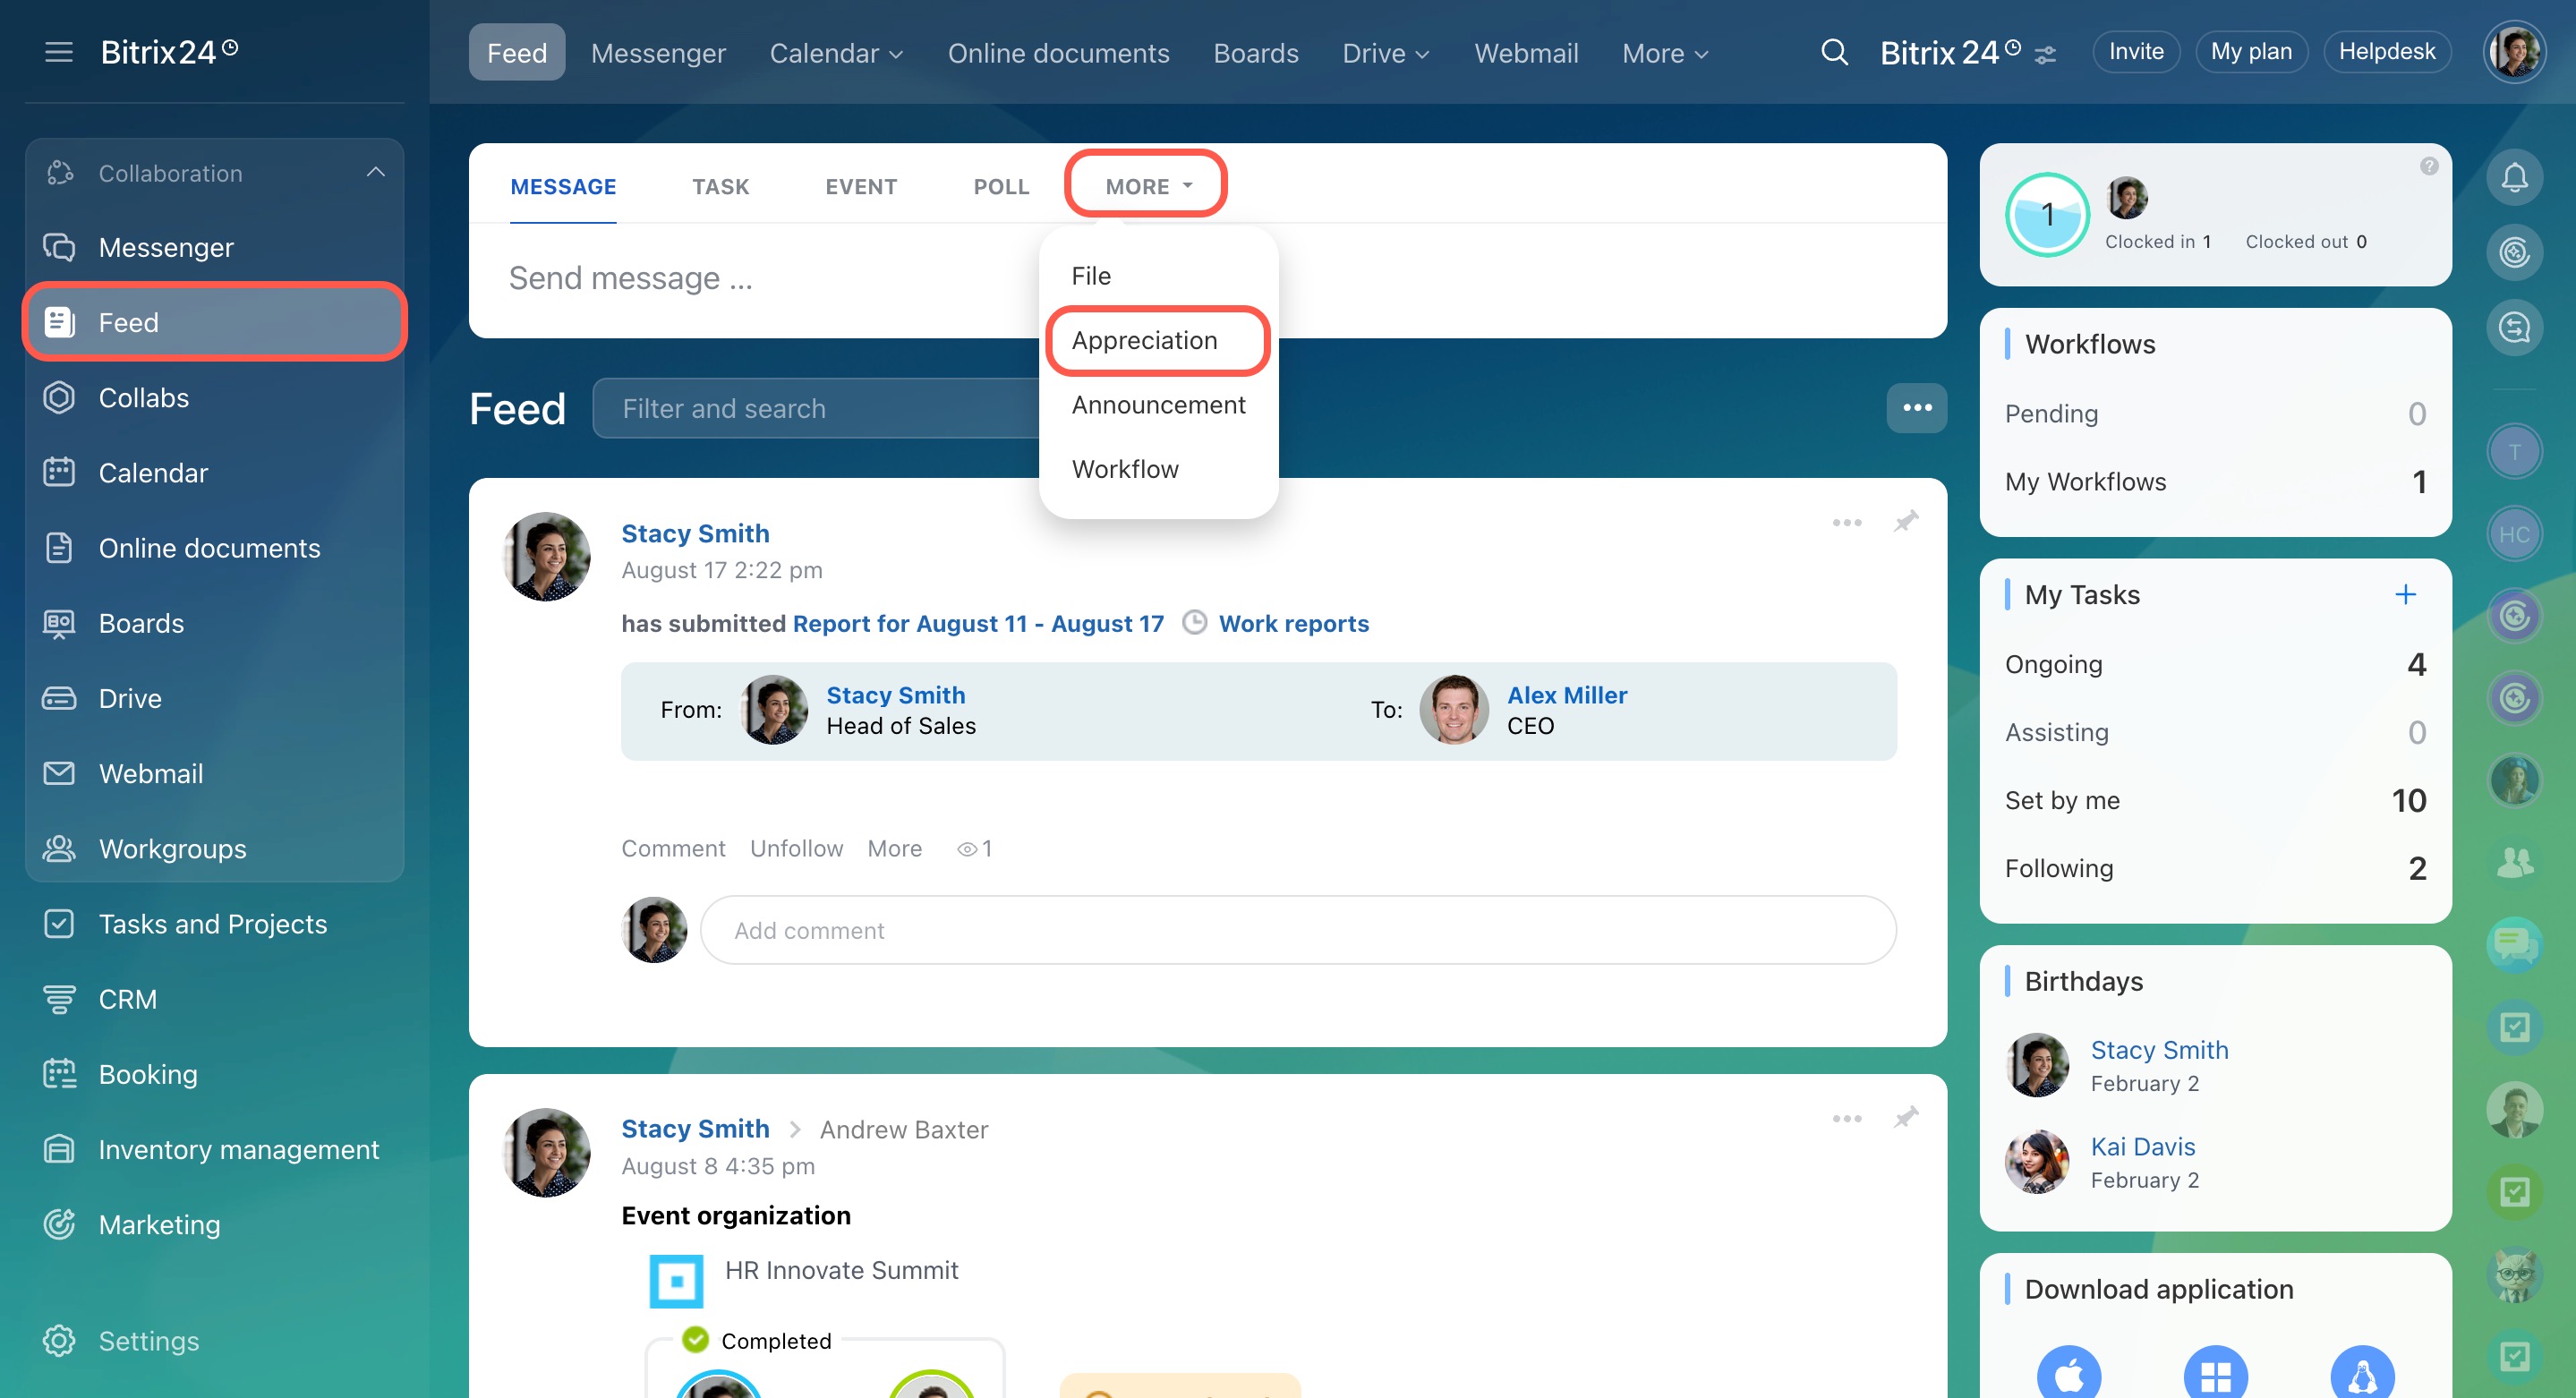The width and height of the screenshot is (2576, 1398).
Task: Click the Apple download app icon
Action: (2069, 1375)
